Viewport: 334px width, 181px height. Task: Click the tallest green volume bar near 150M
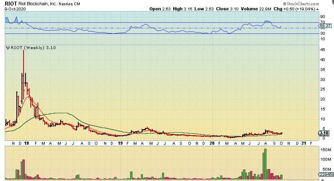[265, 164]
